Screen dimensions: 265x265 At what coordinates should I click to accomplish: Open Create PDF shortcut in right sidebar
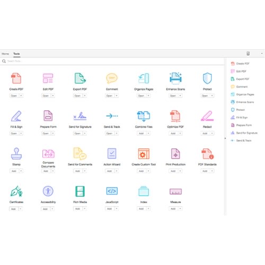(240, 64)
